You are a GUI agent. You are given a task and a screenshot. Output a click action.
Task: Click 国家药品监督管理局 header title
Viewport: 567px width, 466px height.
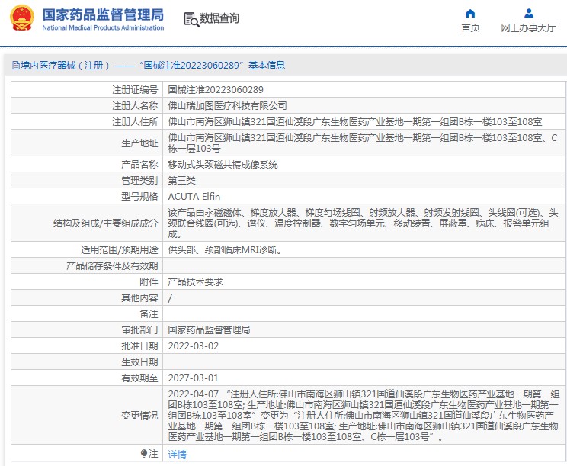click(x=103, y=14)
